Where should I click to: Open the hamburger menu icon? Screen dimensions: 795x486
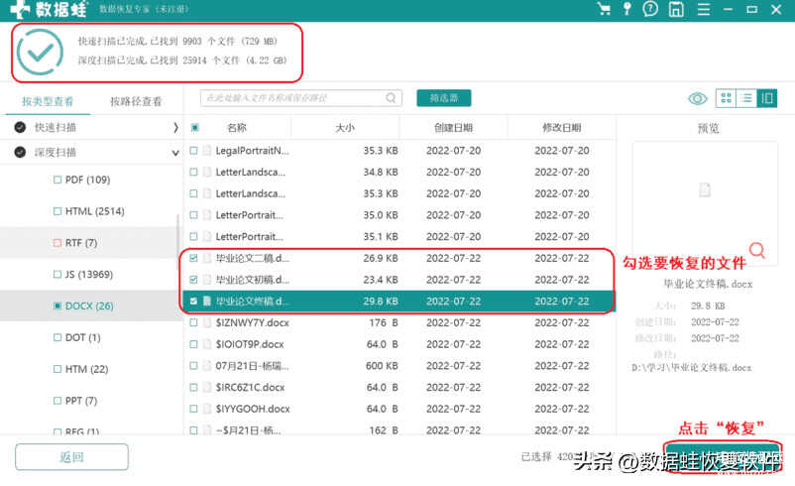pyautogui.click(x=703, y=9)
